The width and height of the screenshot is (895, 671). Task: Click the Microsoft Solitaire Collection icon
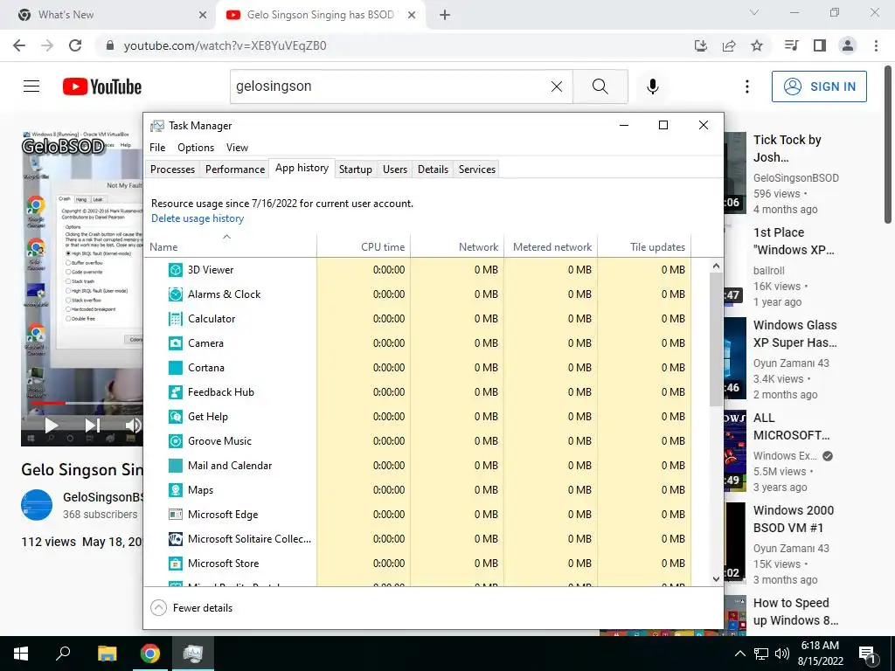[175, 539]
